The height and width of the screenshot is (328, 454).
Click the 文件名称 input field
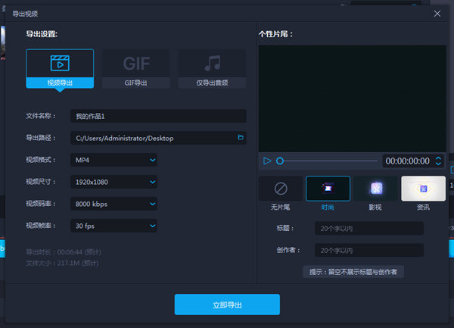[157, 116]
